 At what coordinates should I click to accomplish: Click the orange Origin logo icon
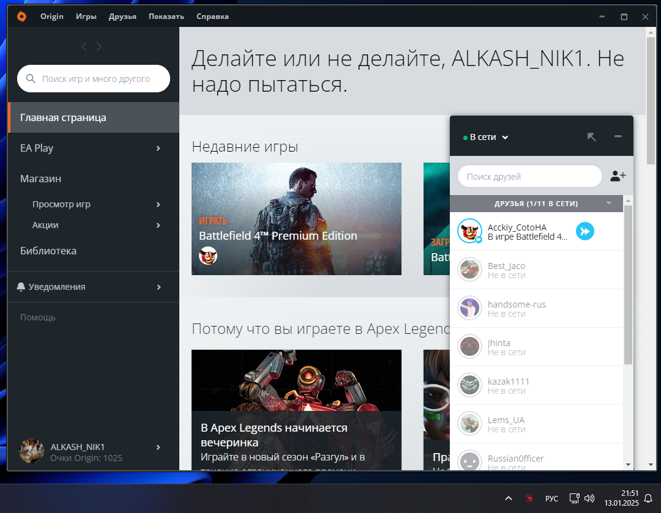coord(21,17)
